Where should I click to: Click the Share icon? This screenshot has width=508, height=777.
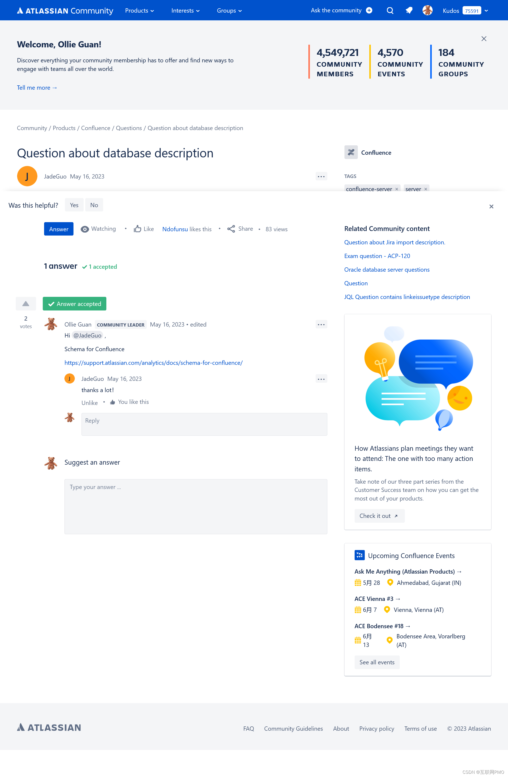click(231, 229)
